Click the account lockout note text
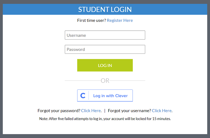Screen dimensions: 210x138 105,119
